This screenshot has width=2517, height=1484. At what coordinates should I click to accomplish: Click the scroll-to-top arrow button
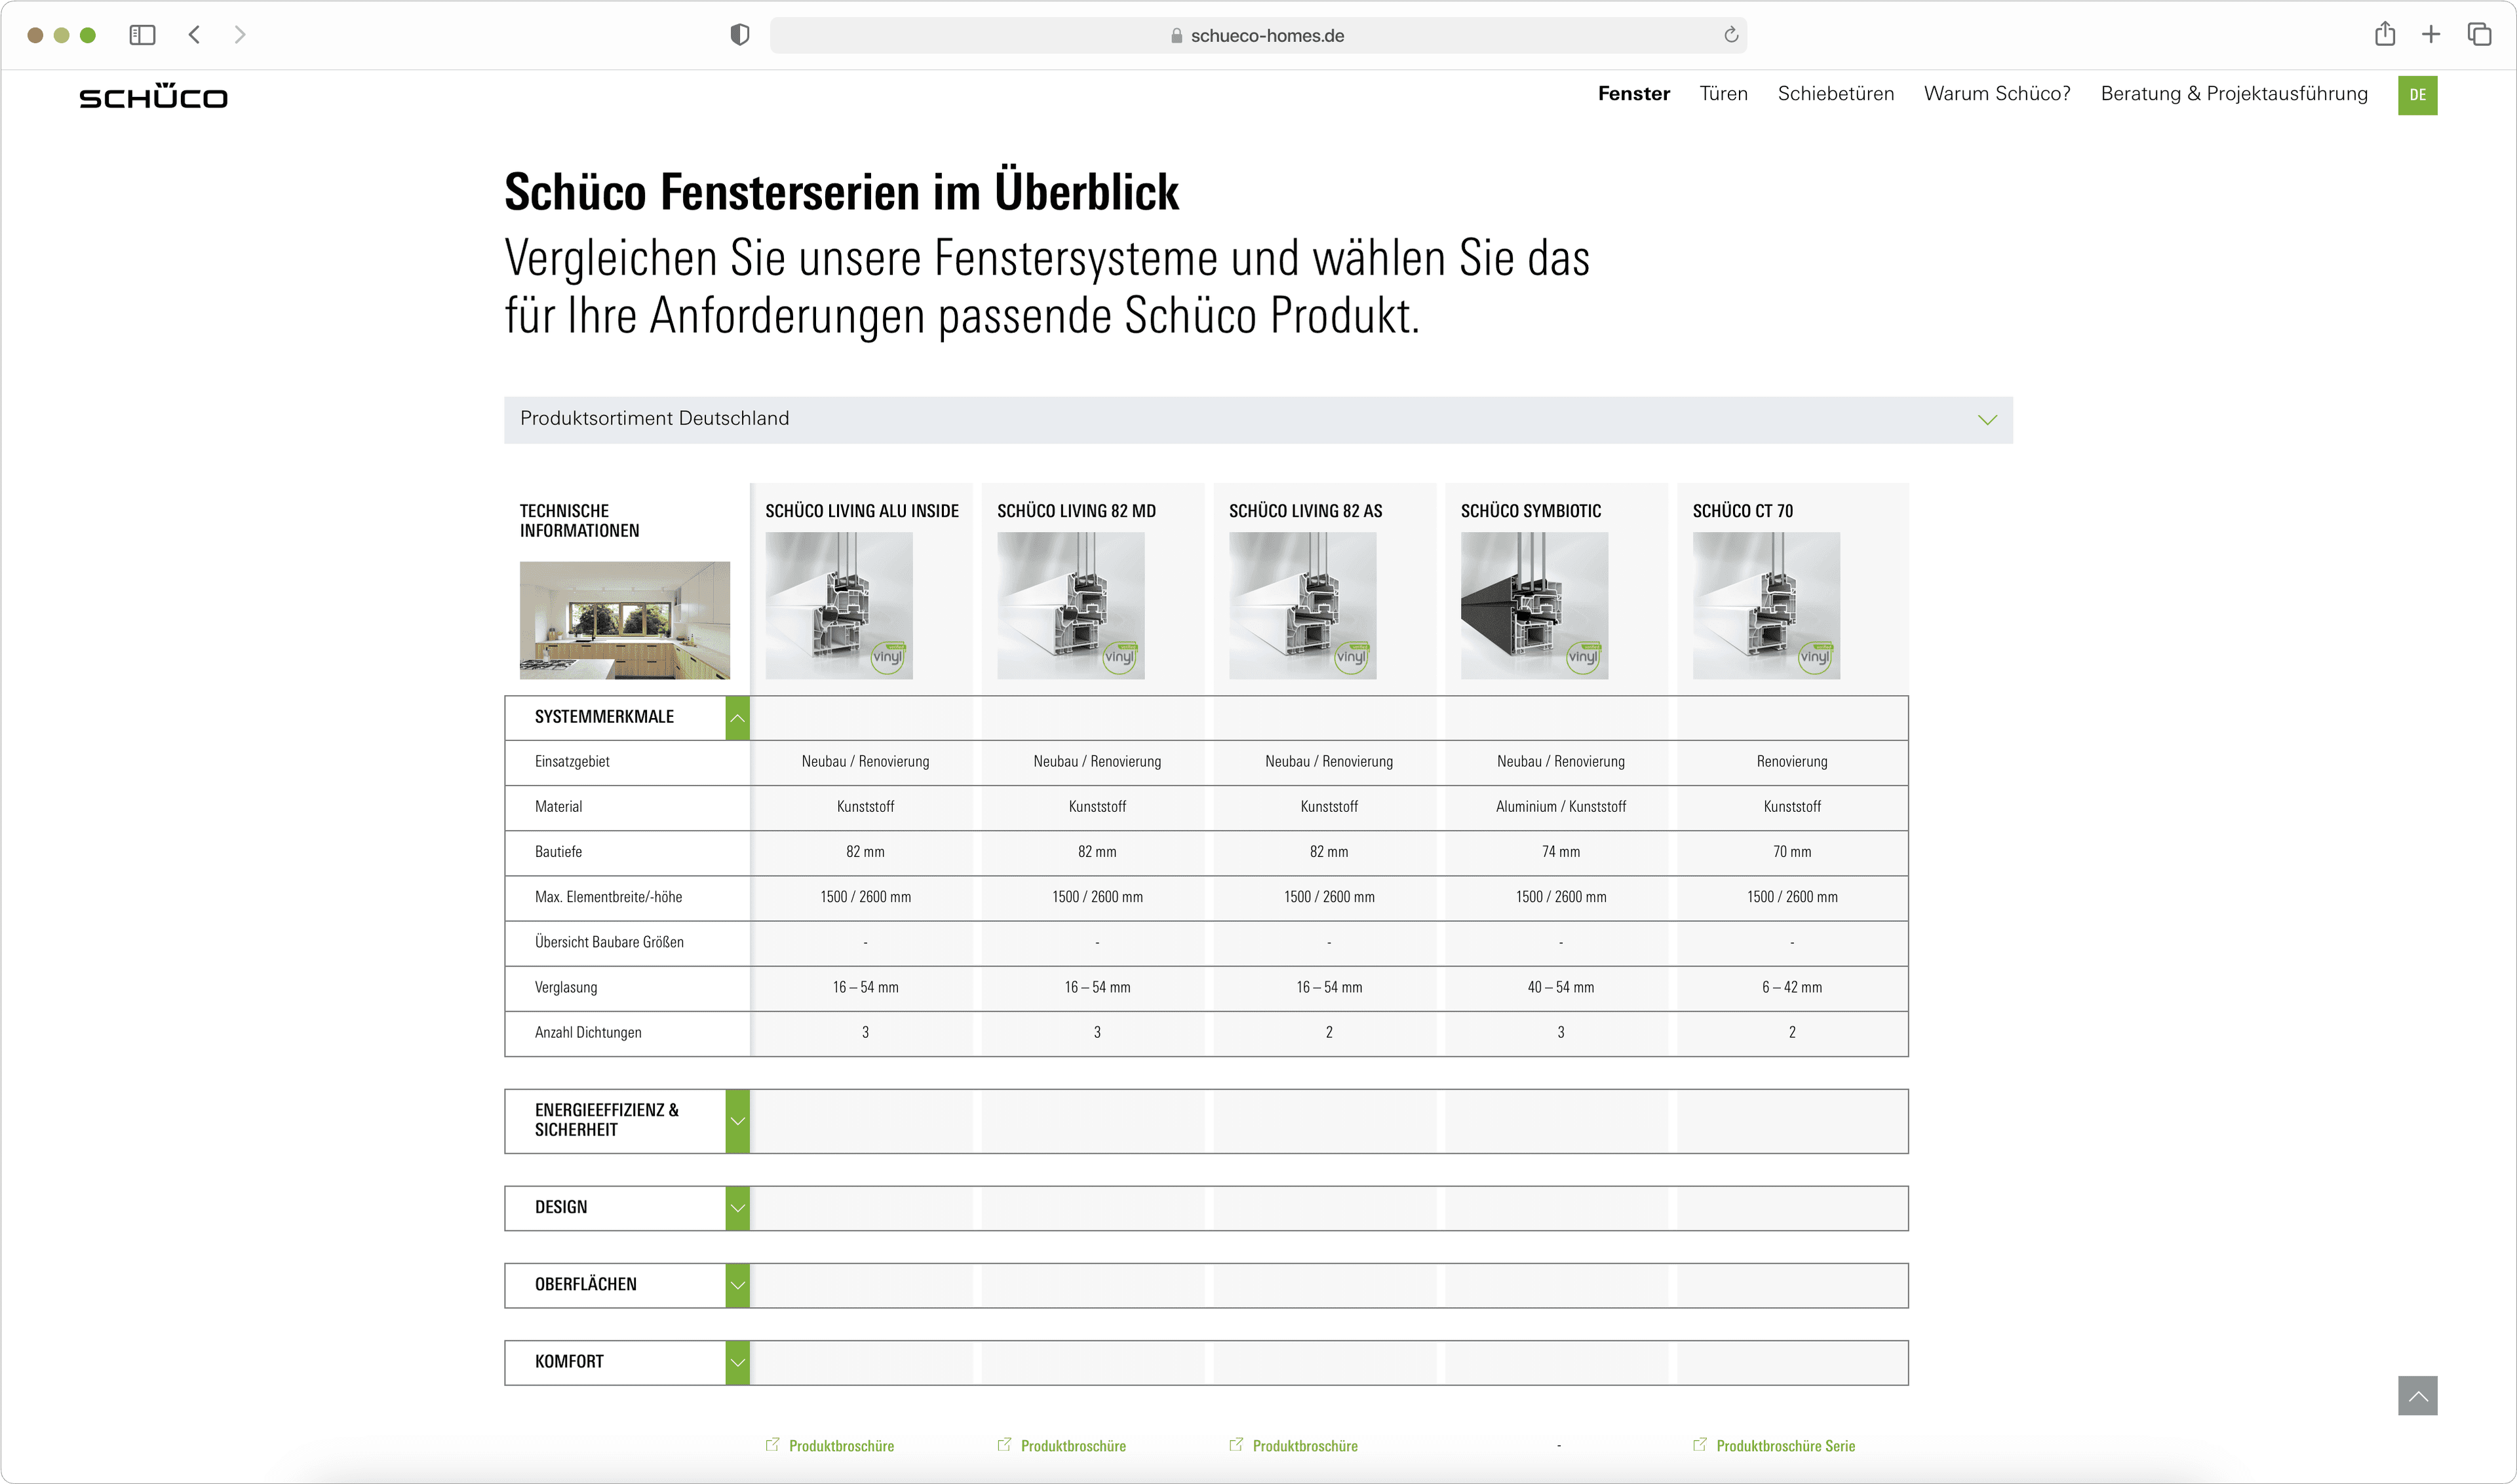tap(2417, 1395)
